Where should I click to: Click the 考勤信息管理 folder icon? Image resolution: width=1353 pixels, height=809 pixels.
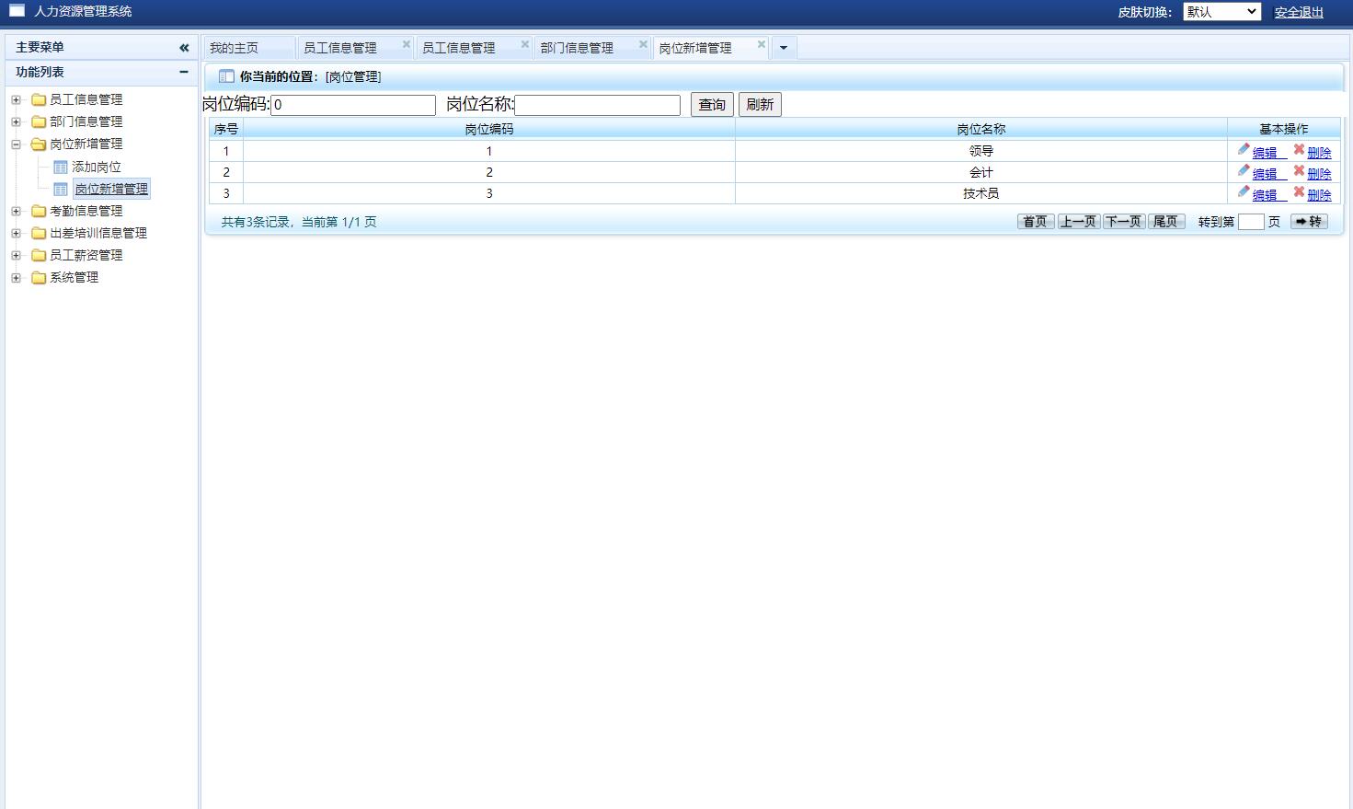[x=39, y=211]
